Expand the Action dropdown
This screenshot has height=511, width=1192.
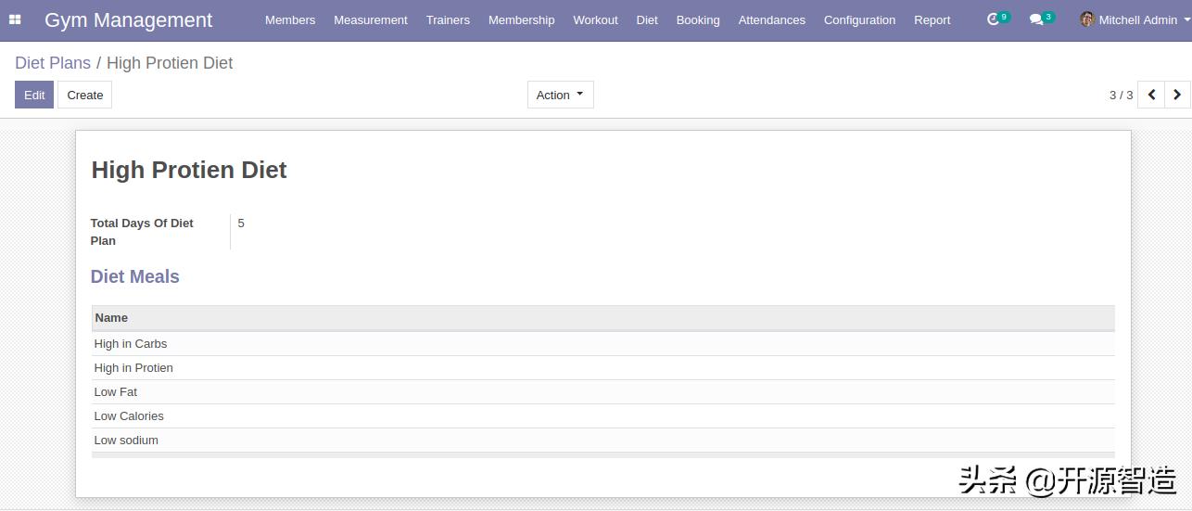point(560,95)
